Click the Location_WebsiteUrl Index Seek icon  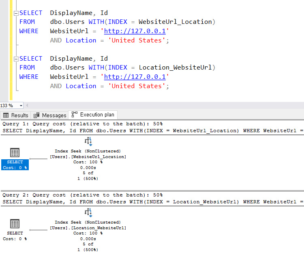(88, 213)
